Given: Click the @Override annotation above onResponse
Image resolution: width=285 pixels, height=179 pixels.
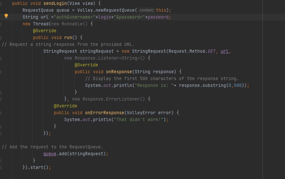Looking at the screenshot, I should click(86, 65).
